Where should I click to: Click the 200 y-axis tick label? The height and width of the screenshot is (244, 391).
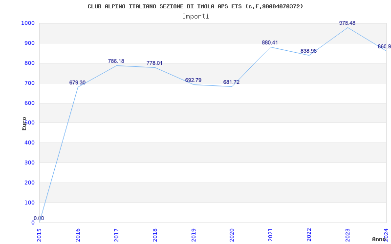tap(29, 183)
